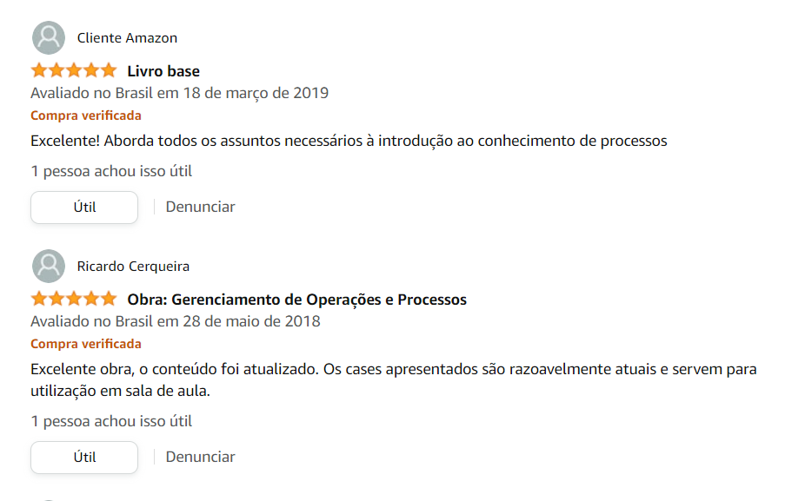Viewport: 805px width, 501px height.
Task: Open the Denunciar link on the second review
Action: pyautogui.click(x=200, y=457)
